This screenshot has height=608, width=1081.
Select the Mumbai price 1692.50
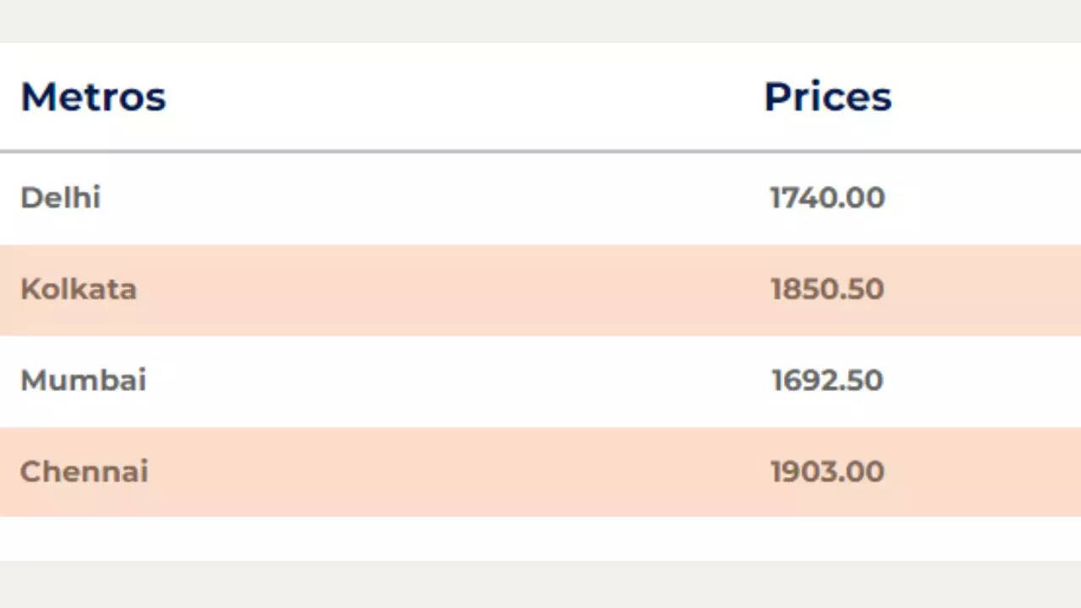pyautogui.click(x=828, y=380)
